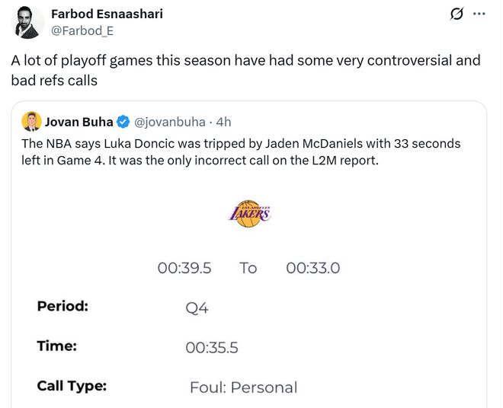The height and width of the screenshot is (408, 503).
Task: Click the 00:39.5 start time
Action: coord(184,268)
